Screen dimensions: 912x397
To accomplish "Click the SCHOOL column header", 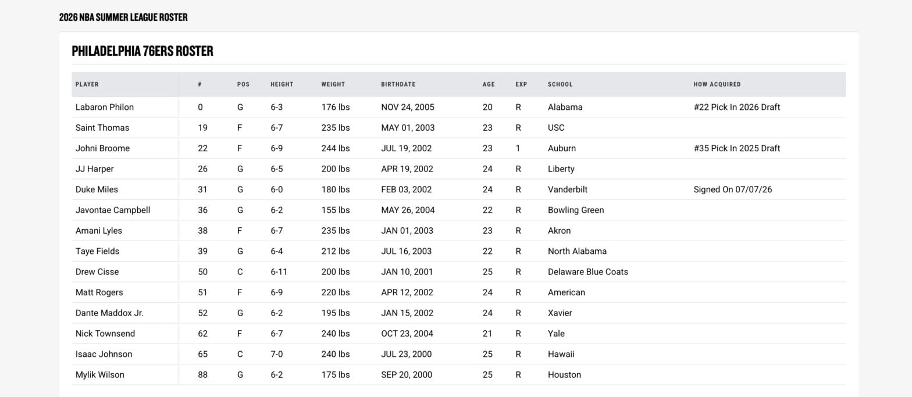I will click(x=560, y=84).
